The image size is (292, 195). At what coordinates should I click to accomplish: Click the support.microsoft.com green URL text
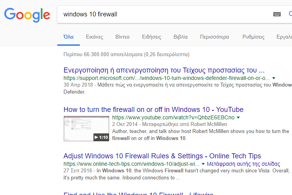(167, 78)
